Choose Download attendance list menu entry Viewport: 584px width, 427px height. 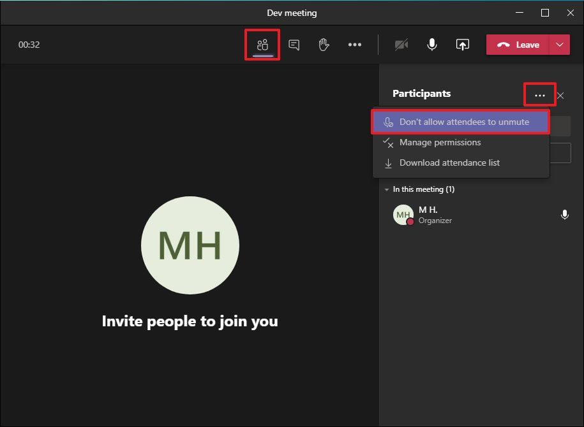[x=449, y=163]
